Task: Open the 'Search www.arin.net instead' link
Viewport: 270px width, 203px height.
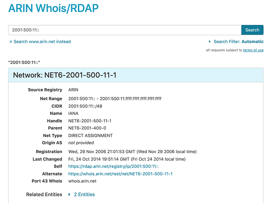Action: (x=42, y=42)
